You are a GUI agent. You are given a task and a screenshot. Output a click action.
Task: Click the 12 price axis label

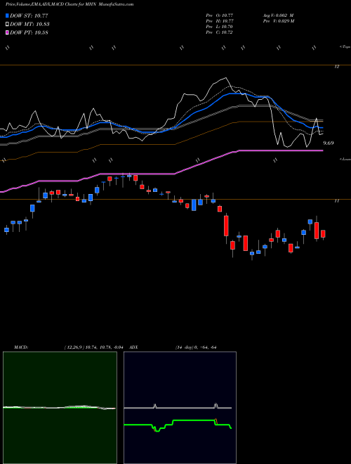click(x=336, y=67)
